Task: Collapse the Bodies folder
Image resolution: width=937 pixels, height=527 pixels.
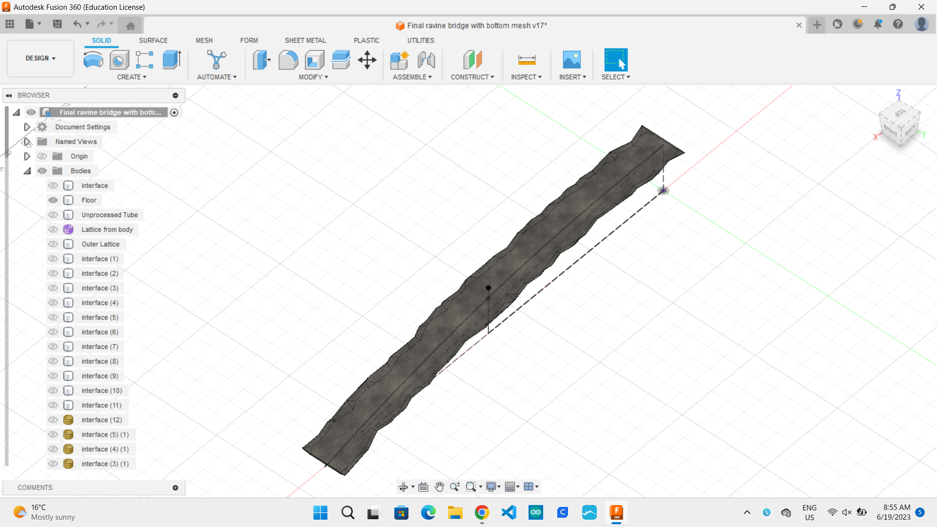Action: (27, 171)
